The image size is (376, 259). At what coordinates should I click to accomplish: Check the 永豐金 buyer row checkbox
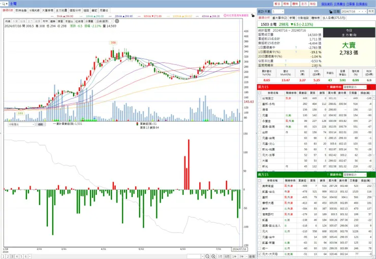coord(260,121)
